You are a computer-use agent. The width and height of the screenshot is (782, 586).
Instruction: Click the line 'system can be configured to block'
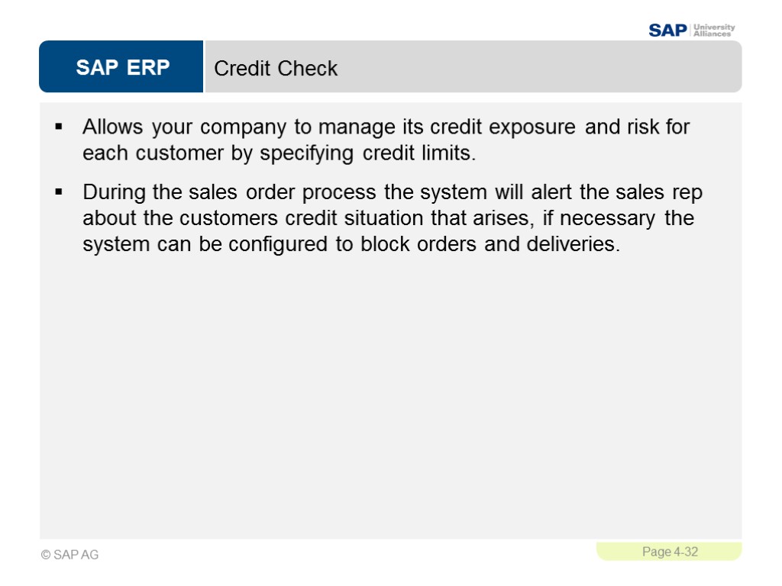pos(351,245)
